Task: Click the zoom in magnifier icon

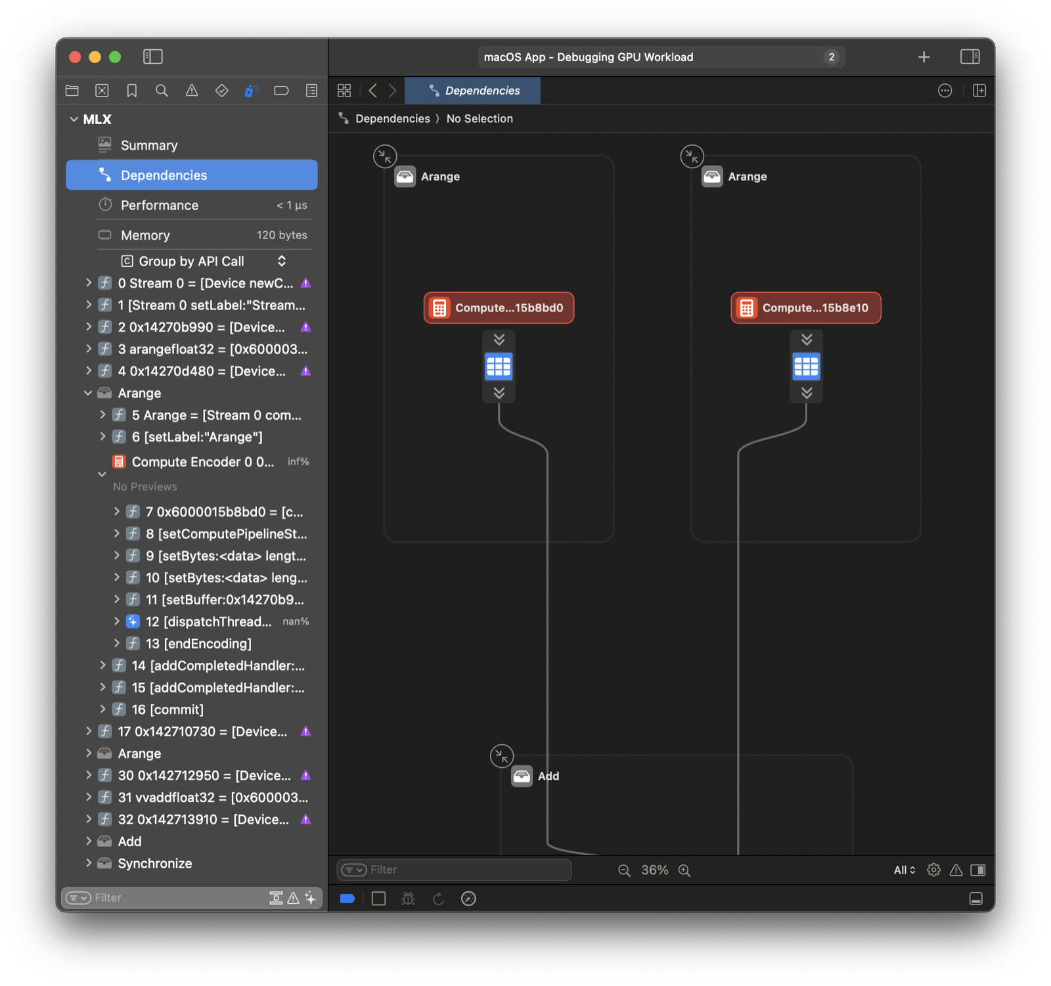Action: (684, 870)
